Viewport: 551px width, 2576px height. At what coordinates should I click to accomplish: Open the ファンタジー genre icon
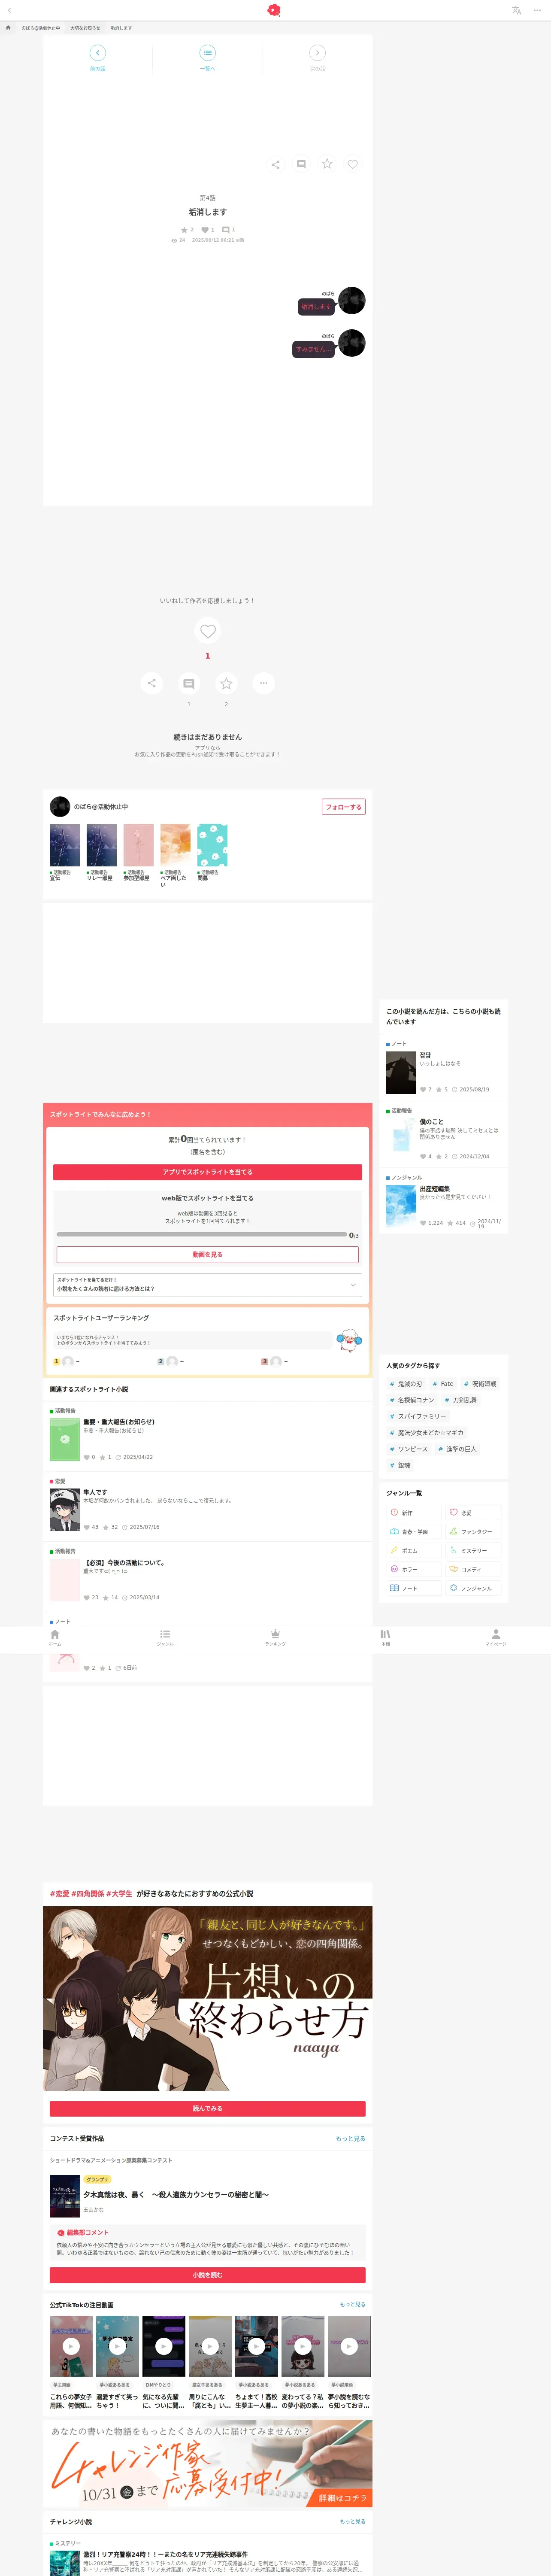point(454,1532)
